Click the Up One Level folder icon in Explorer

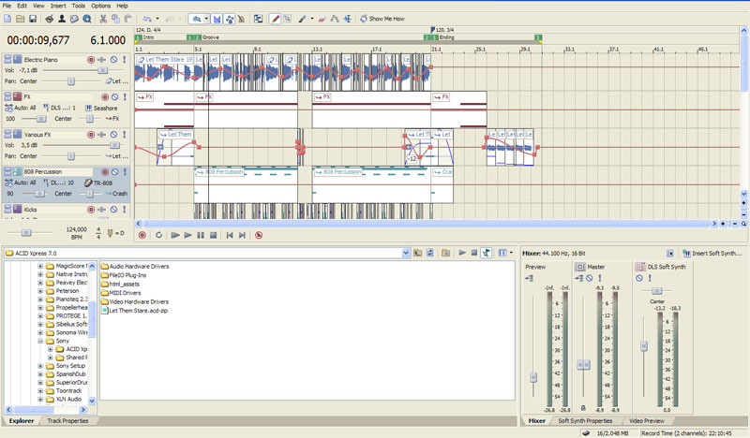[417, 253]
